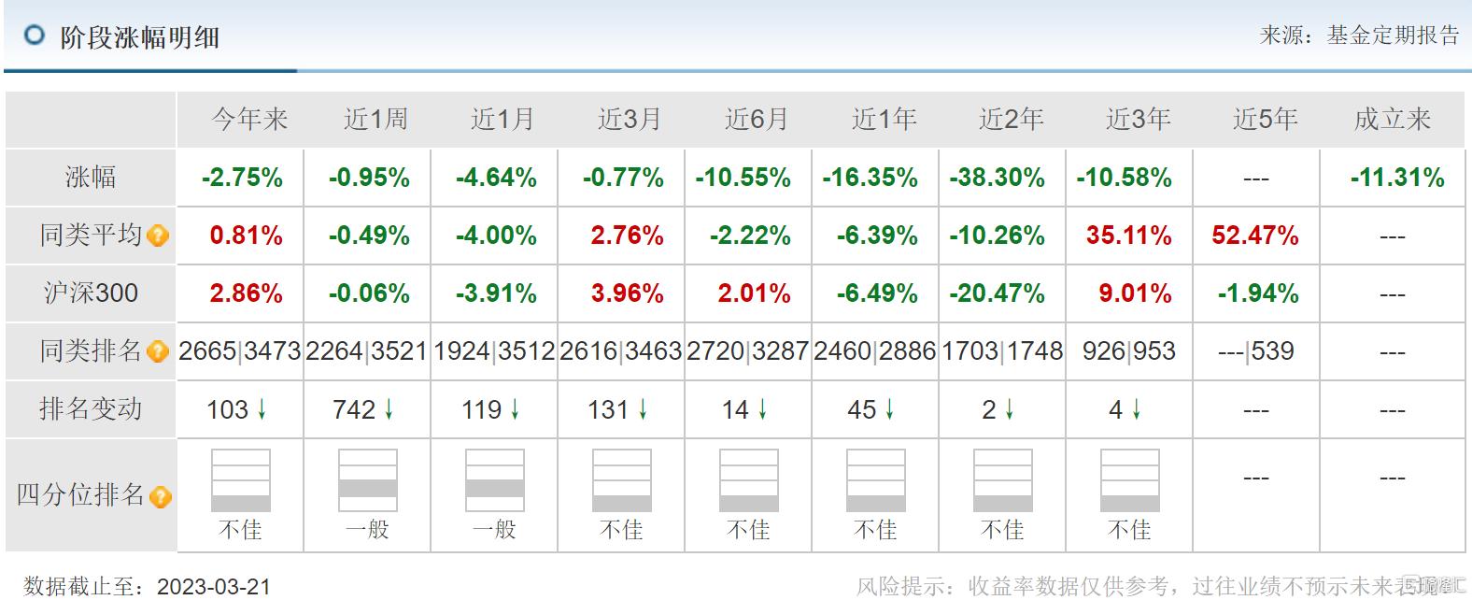Click the 涨幅 row label

tap(91, 177)
